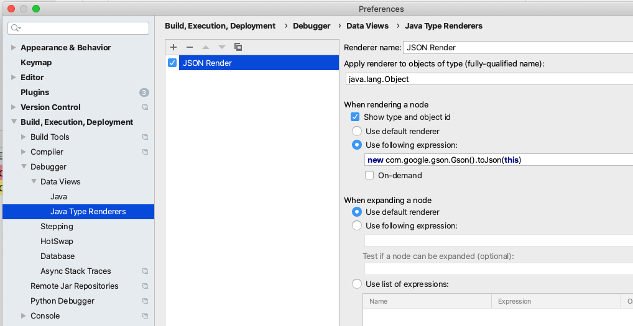Move renderer down with arrow icon
Screen dimensions: 633x326
pyautogui.click(x=221, y=47)
